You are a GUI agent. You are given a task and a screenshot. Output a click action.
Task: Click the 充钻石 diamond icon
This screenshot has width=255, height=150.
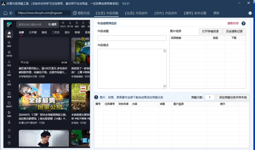point(63,24)
